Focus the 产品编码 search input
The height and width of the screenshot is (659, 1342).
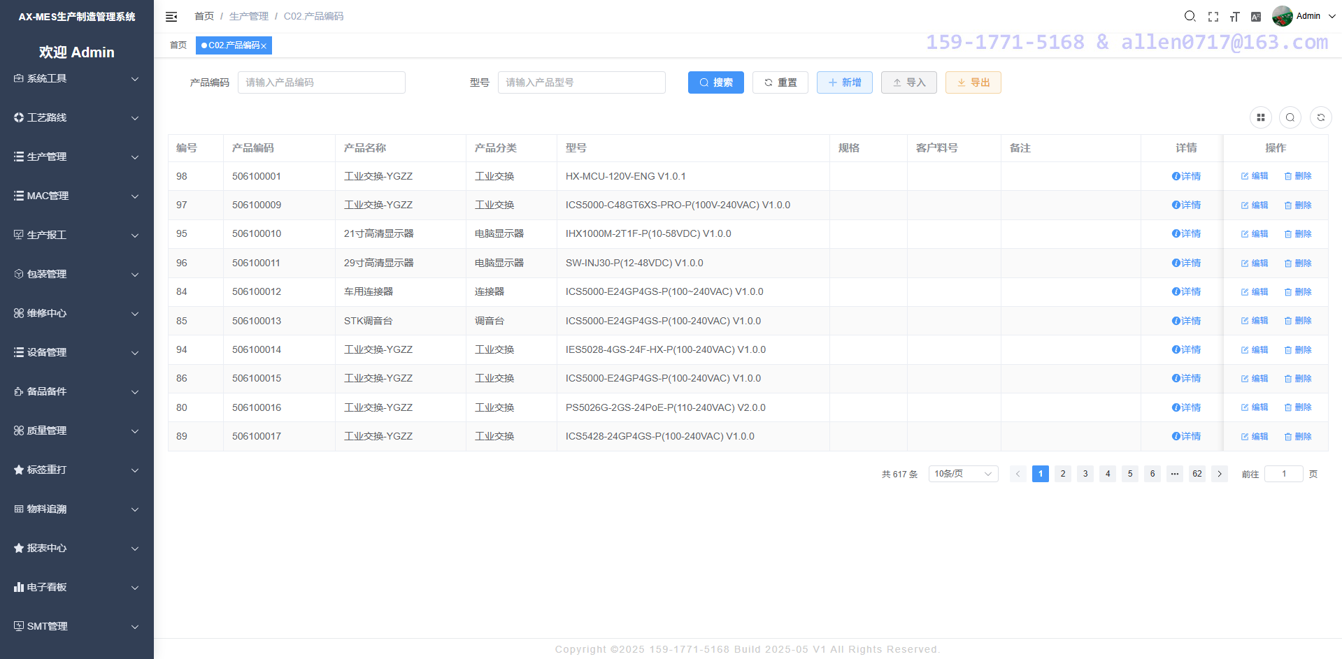(322, 82)
